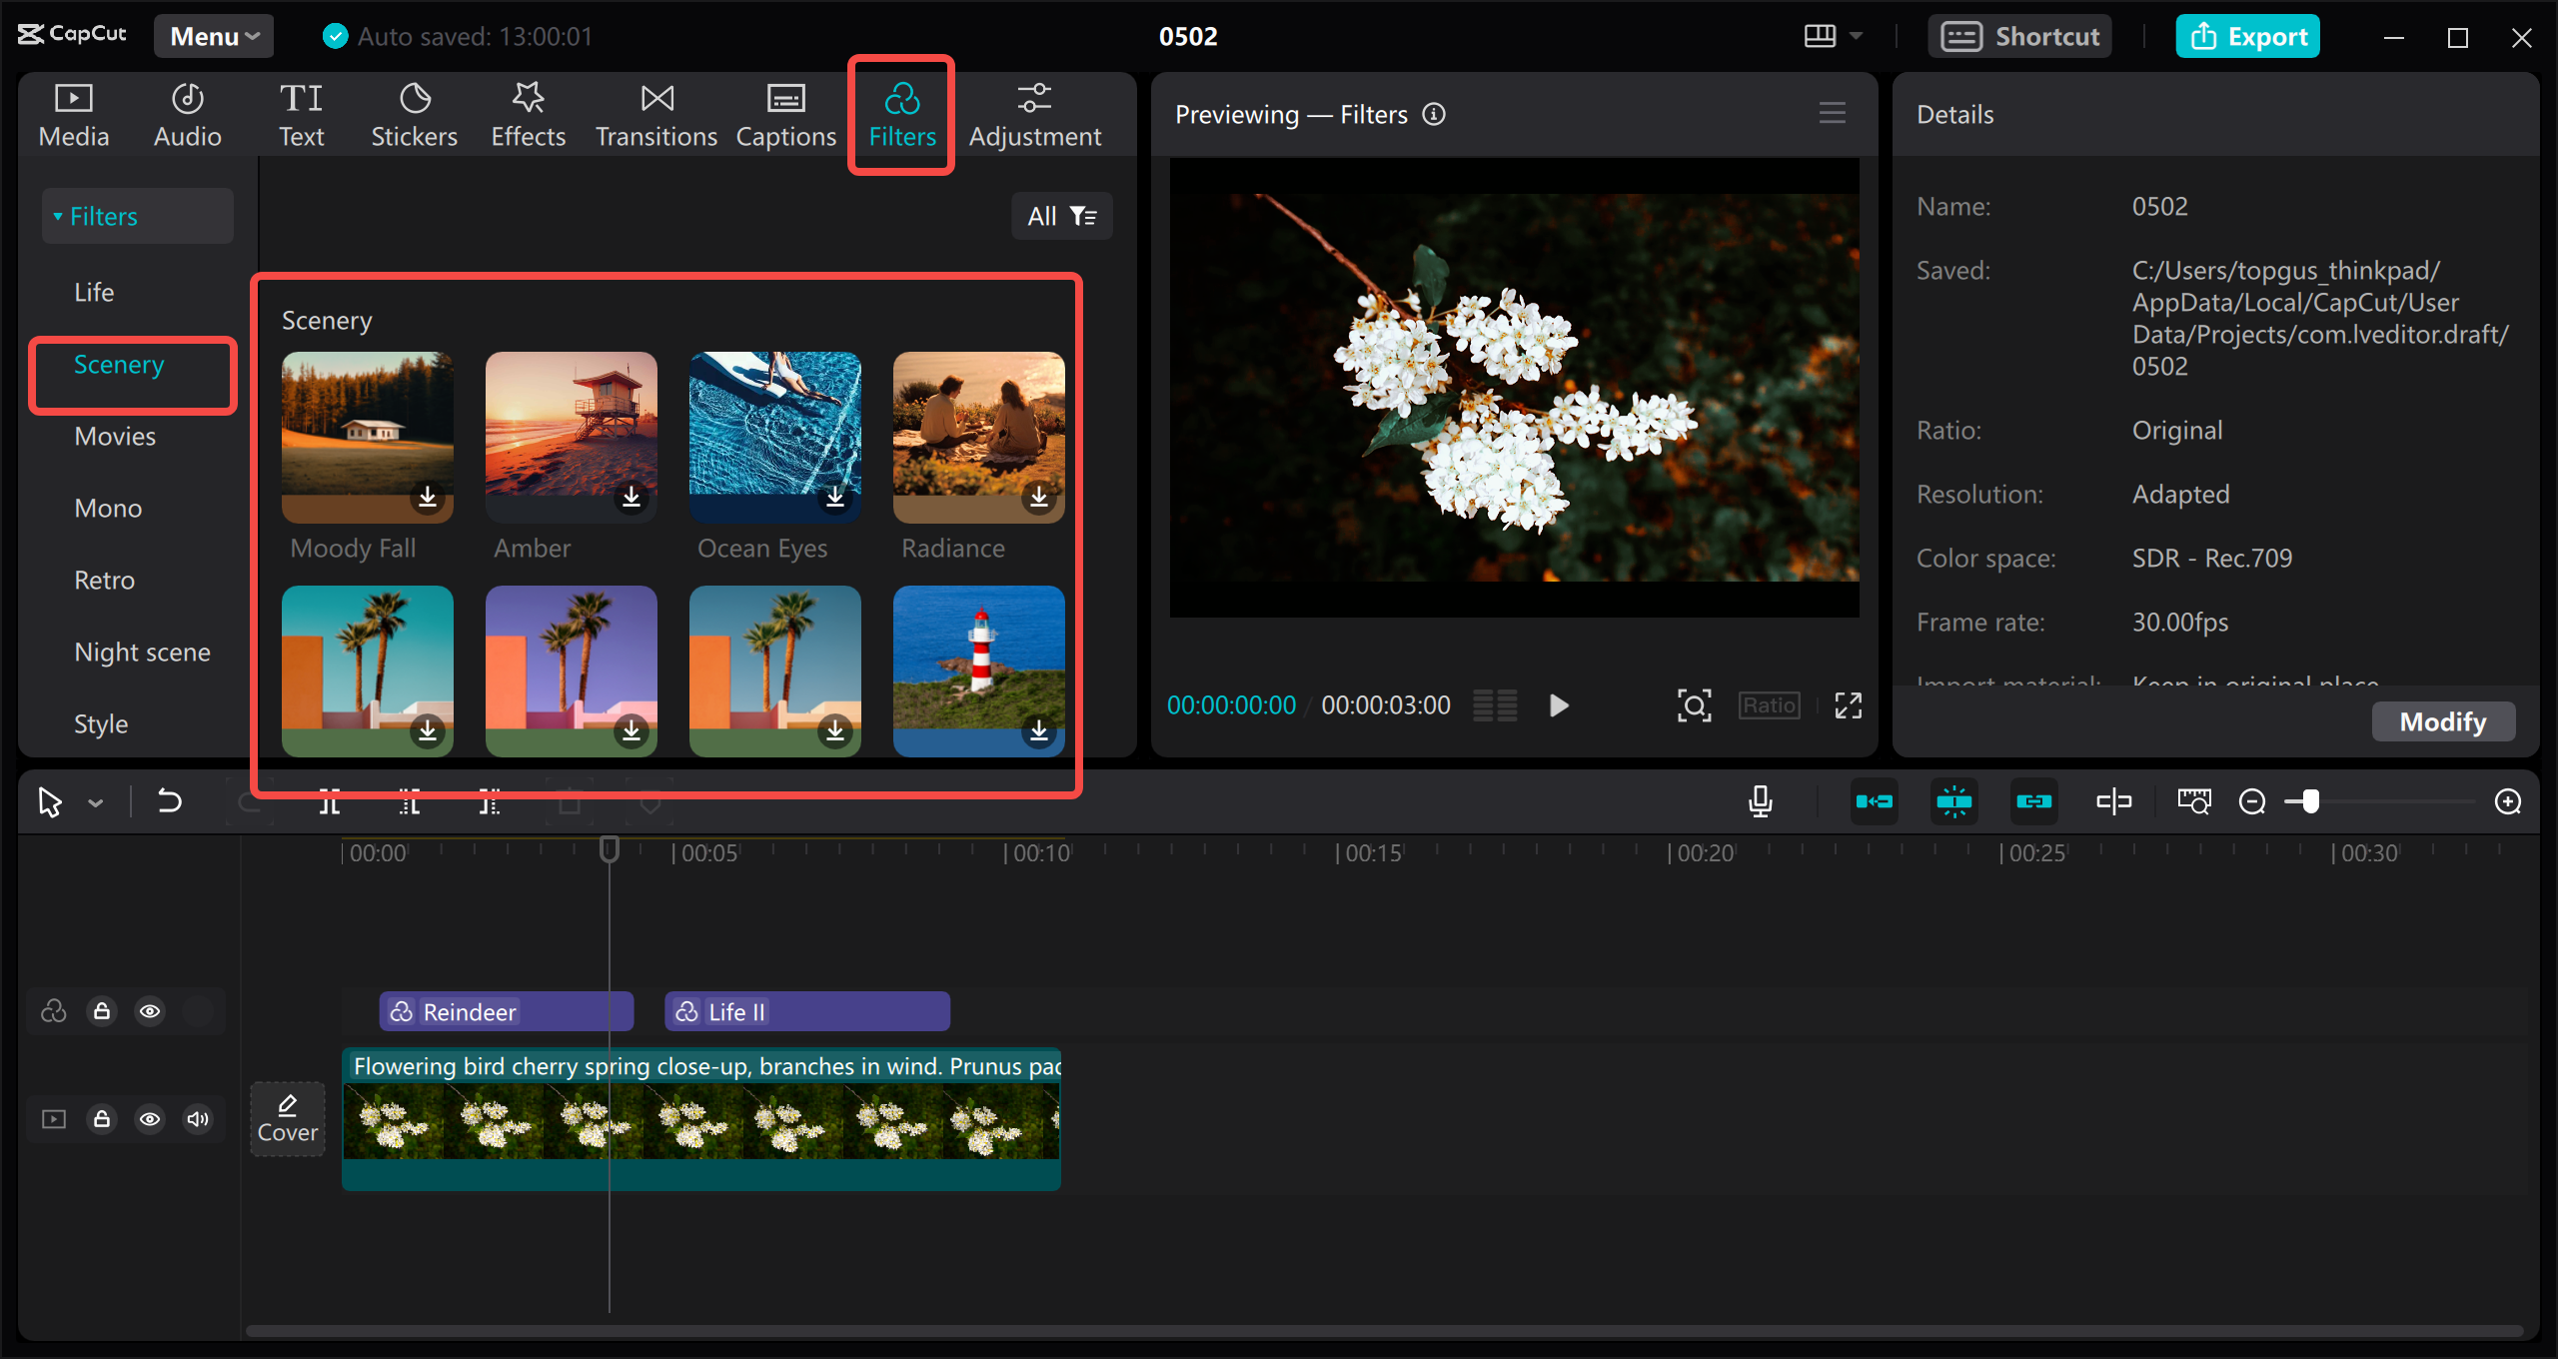Click Modify button in Details panel
Screen dimensions: 2558x1359
coord(2441,720)
